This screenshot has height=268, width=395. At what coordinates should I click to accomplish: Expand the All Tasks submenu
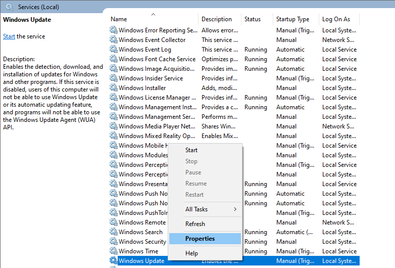pos(205,209)
